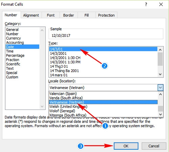Click Type list scroll up arrow
This screenshot has width=169, height=152.
160,50
